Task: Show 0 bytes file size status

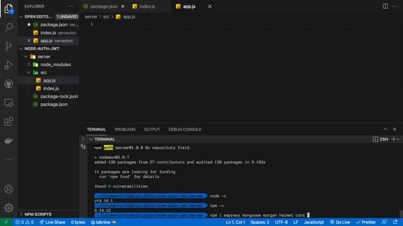Action: click(78, 222)
